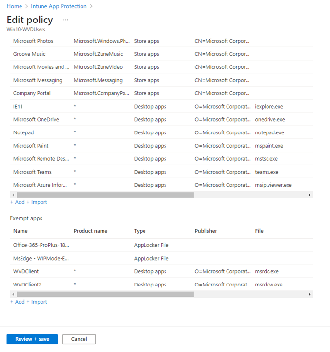Click Type column header in Exempt apps

click(x=140, y=231)
